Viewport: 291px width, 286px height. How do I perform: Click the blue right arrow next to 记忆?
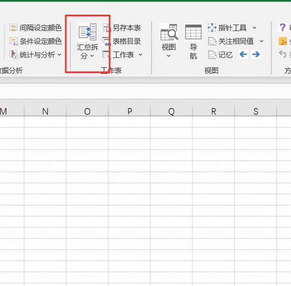256,55
